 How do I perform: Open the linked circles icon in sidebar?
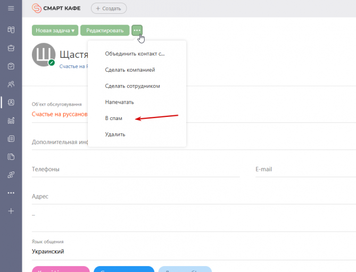point(11,175)
